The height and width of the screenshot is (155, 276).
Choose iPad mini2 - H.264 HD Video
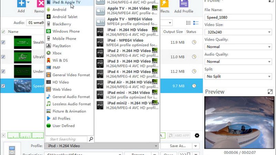[x=127, y=105]
